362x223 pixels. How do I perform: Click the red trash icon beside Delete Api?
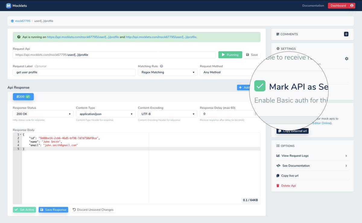[x=278, y=186]
